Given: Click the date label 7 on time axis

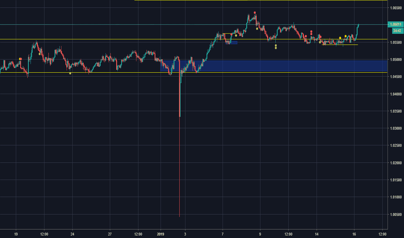Looking at the screenshot, I should coord(223,234).
